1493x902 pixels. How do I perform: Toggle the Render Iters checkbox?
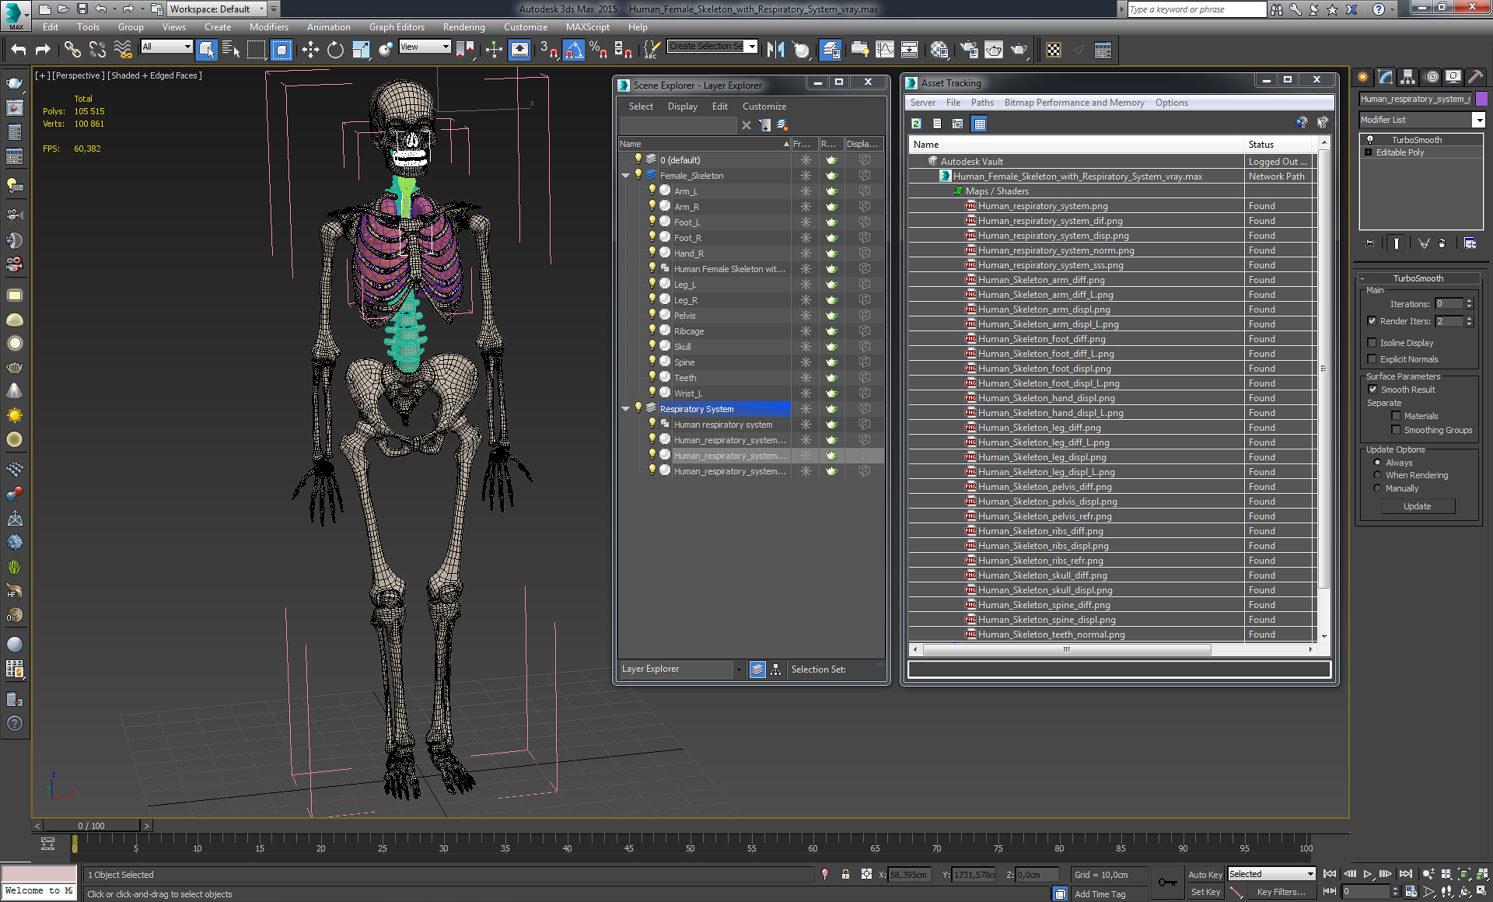coord(1372,321)
